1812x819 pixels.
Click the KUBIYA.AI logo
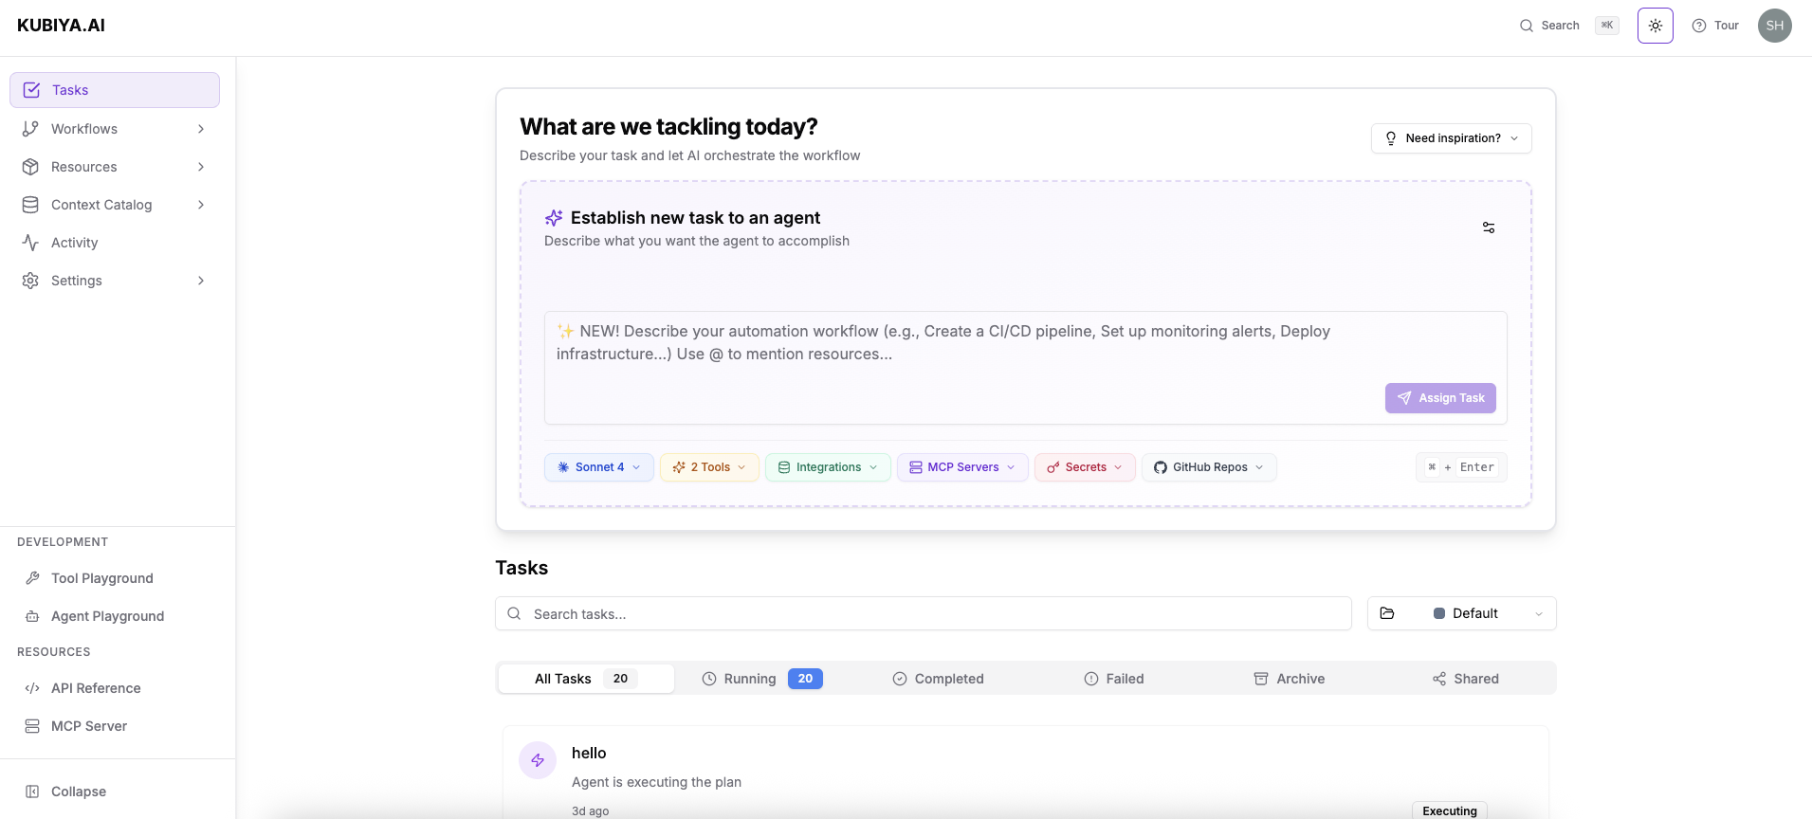click(61, 26)
